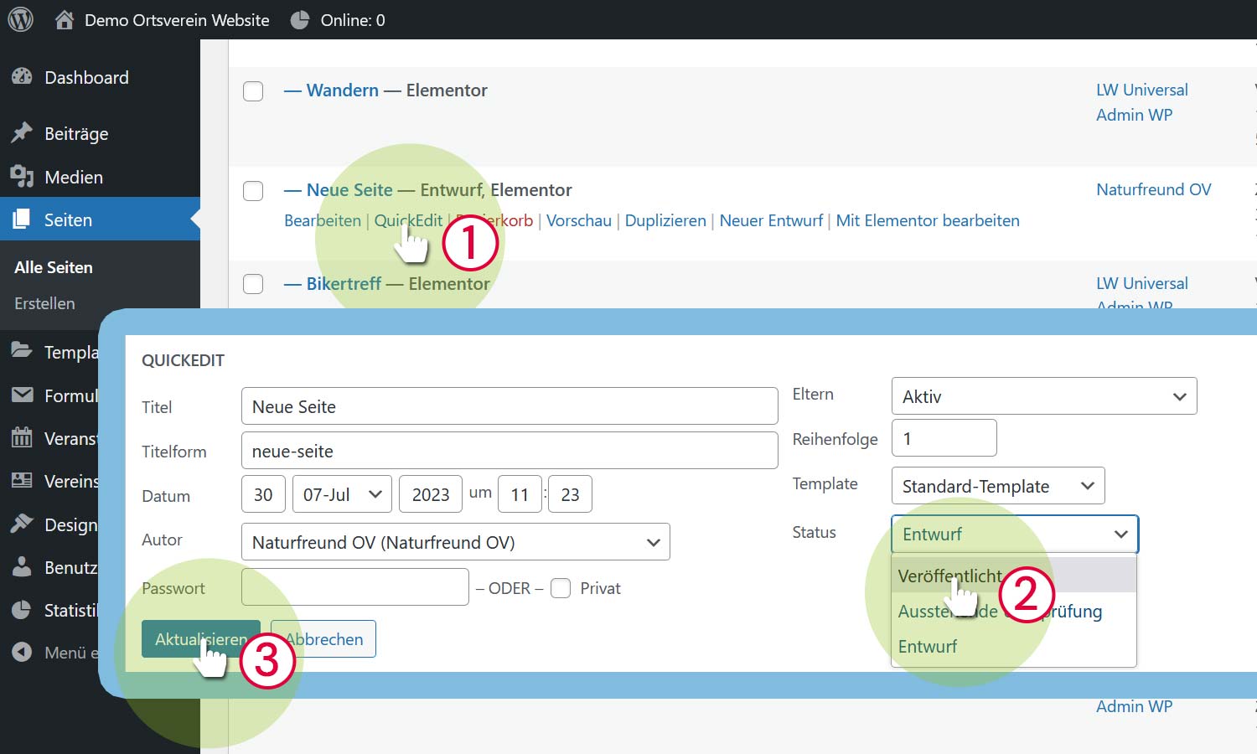The image size is (1257, 754).
Task: Open the month dropdown showing 07-Jul
Action: (x=342, y=494)
